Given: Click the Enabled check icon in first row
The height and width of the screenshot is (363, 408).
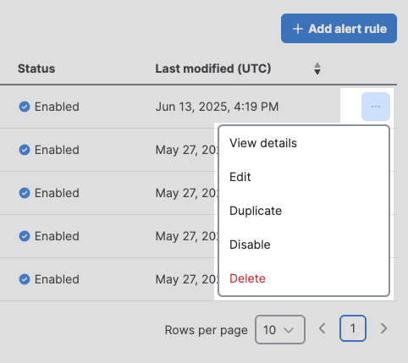Looking at the screenshot, I should [25, 107].
